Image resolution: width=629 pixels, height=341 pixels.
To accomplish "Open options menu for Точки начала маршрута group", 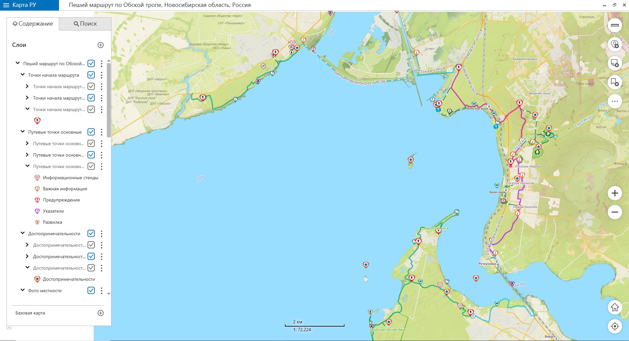I will 101,75.
